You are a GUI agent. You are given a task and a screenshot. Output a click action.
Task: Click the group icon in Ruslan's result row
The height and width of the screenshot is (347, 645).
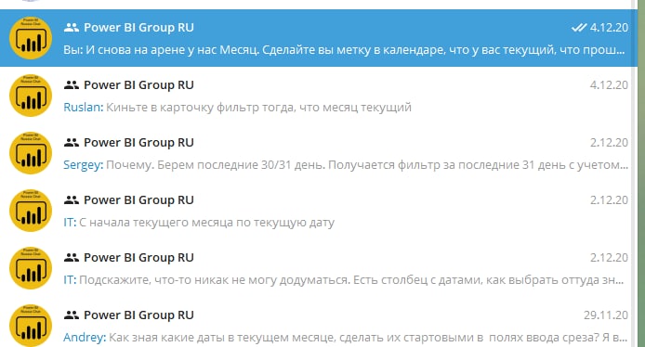coord(72,85)
